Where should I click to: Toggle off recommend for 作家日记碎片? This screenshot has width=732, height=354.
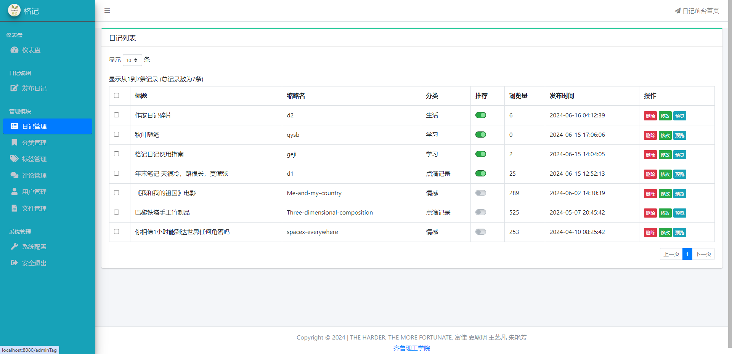[480, 115]
